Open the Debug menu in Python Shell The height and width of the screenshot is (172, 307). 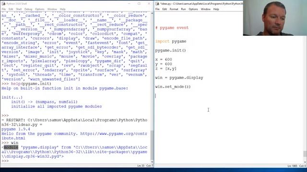[x=28, y=9]
